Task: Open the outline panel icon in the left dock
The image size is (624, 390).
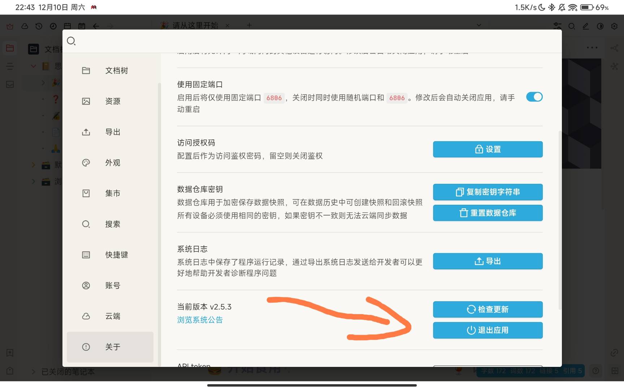Action: click(x=10, y=66)
